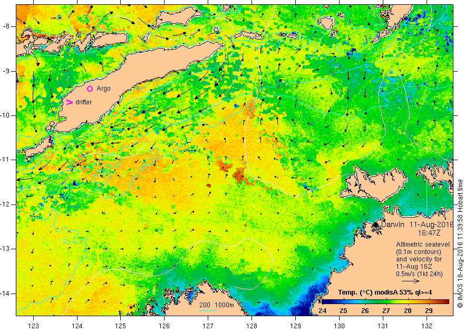Click the colorbar label '25'

[x=343, y=311]
